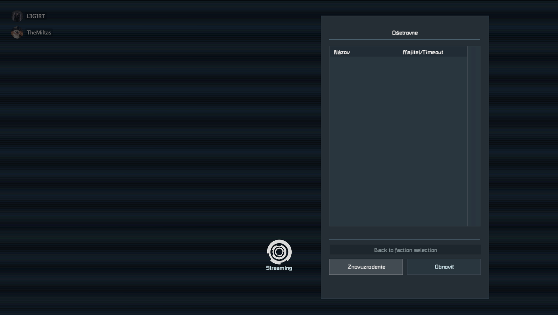Click the Streaming text label
Image resolution: width=558 pixels, height=315 pixels.
pyautogui.click(x=279, y=268)
